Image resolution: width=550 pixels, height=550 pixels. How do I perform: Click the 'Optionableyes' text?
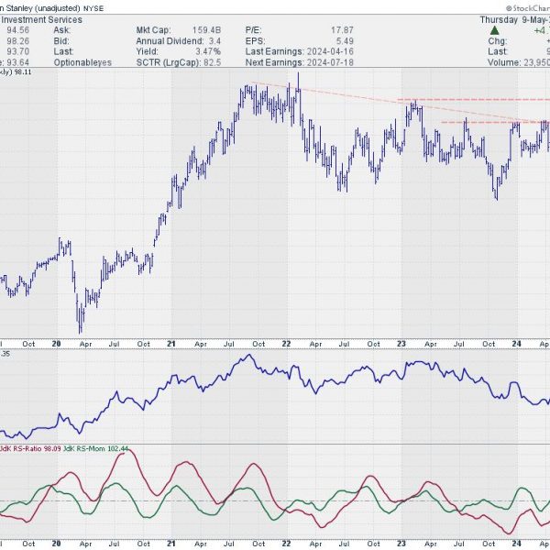pyautogui.click(x=82, y=62)
